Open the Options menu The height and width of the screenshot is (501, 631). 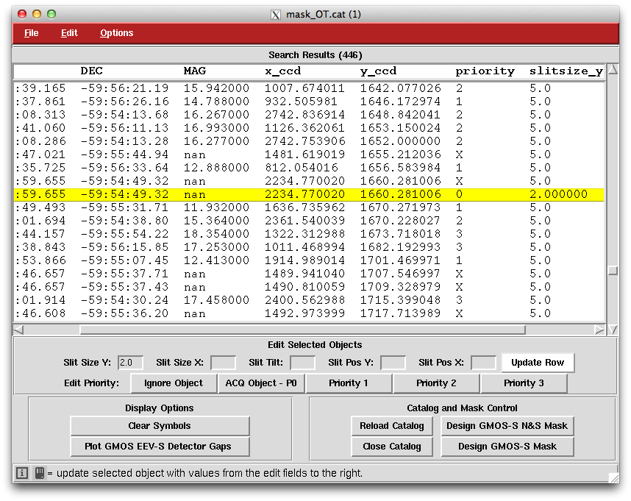(x=117, y=33)
